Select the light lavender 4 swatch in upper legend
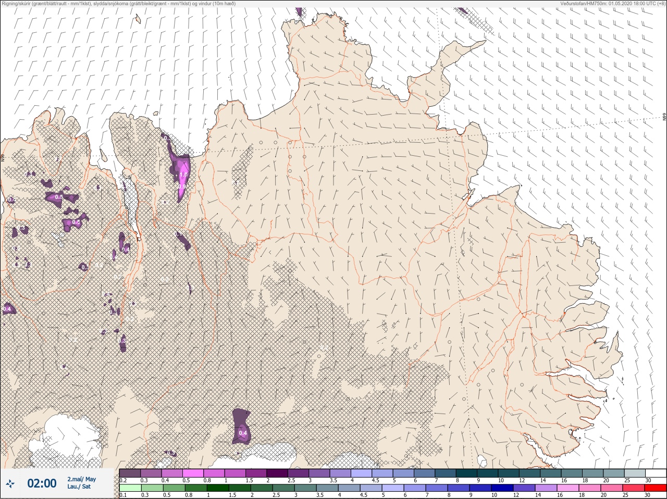The image size is (667, 499). tap(362, 473)
